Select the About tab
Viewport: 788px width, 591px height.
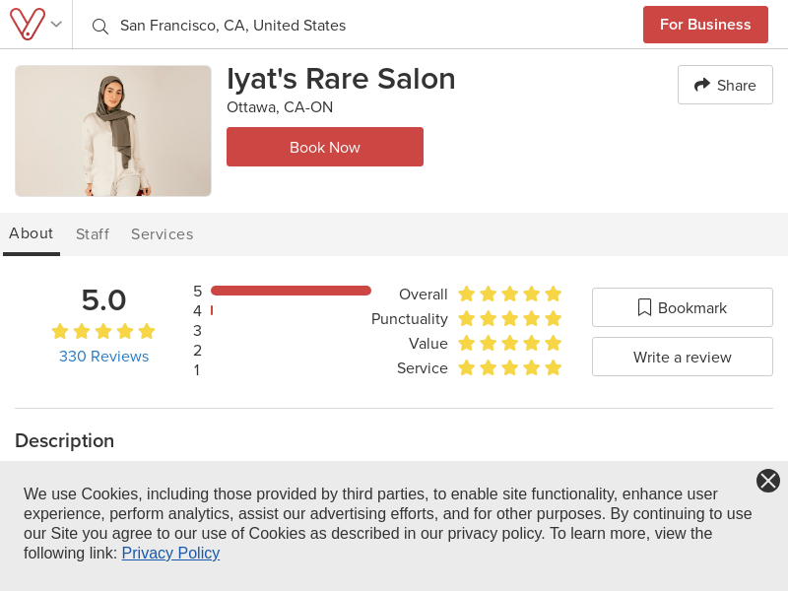pos(31,233)
